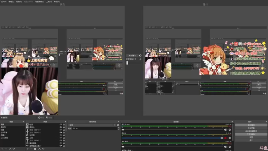Mute the 台式音响 audio channel
268x151 pixels.
pos(225,147)
